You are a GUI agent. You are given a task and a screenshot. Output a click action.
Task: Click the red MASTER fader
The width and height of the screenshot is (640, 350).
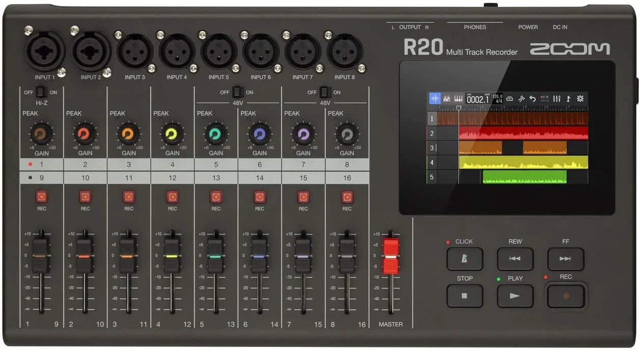pyautogui.click(x=391, y=257)
